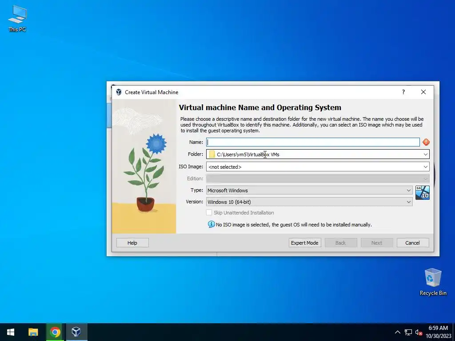The height and width of the screenshot is (341, 455).
Task: Launch Google Chrome from the taskbar
Action: [55, 332]
